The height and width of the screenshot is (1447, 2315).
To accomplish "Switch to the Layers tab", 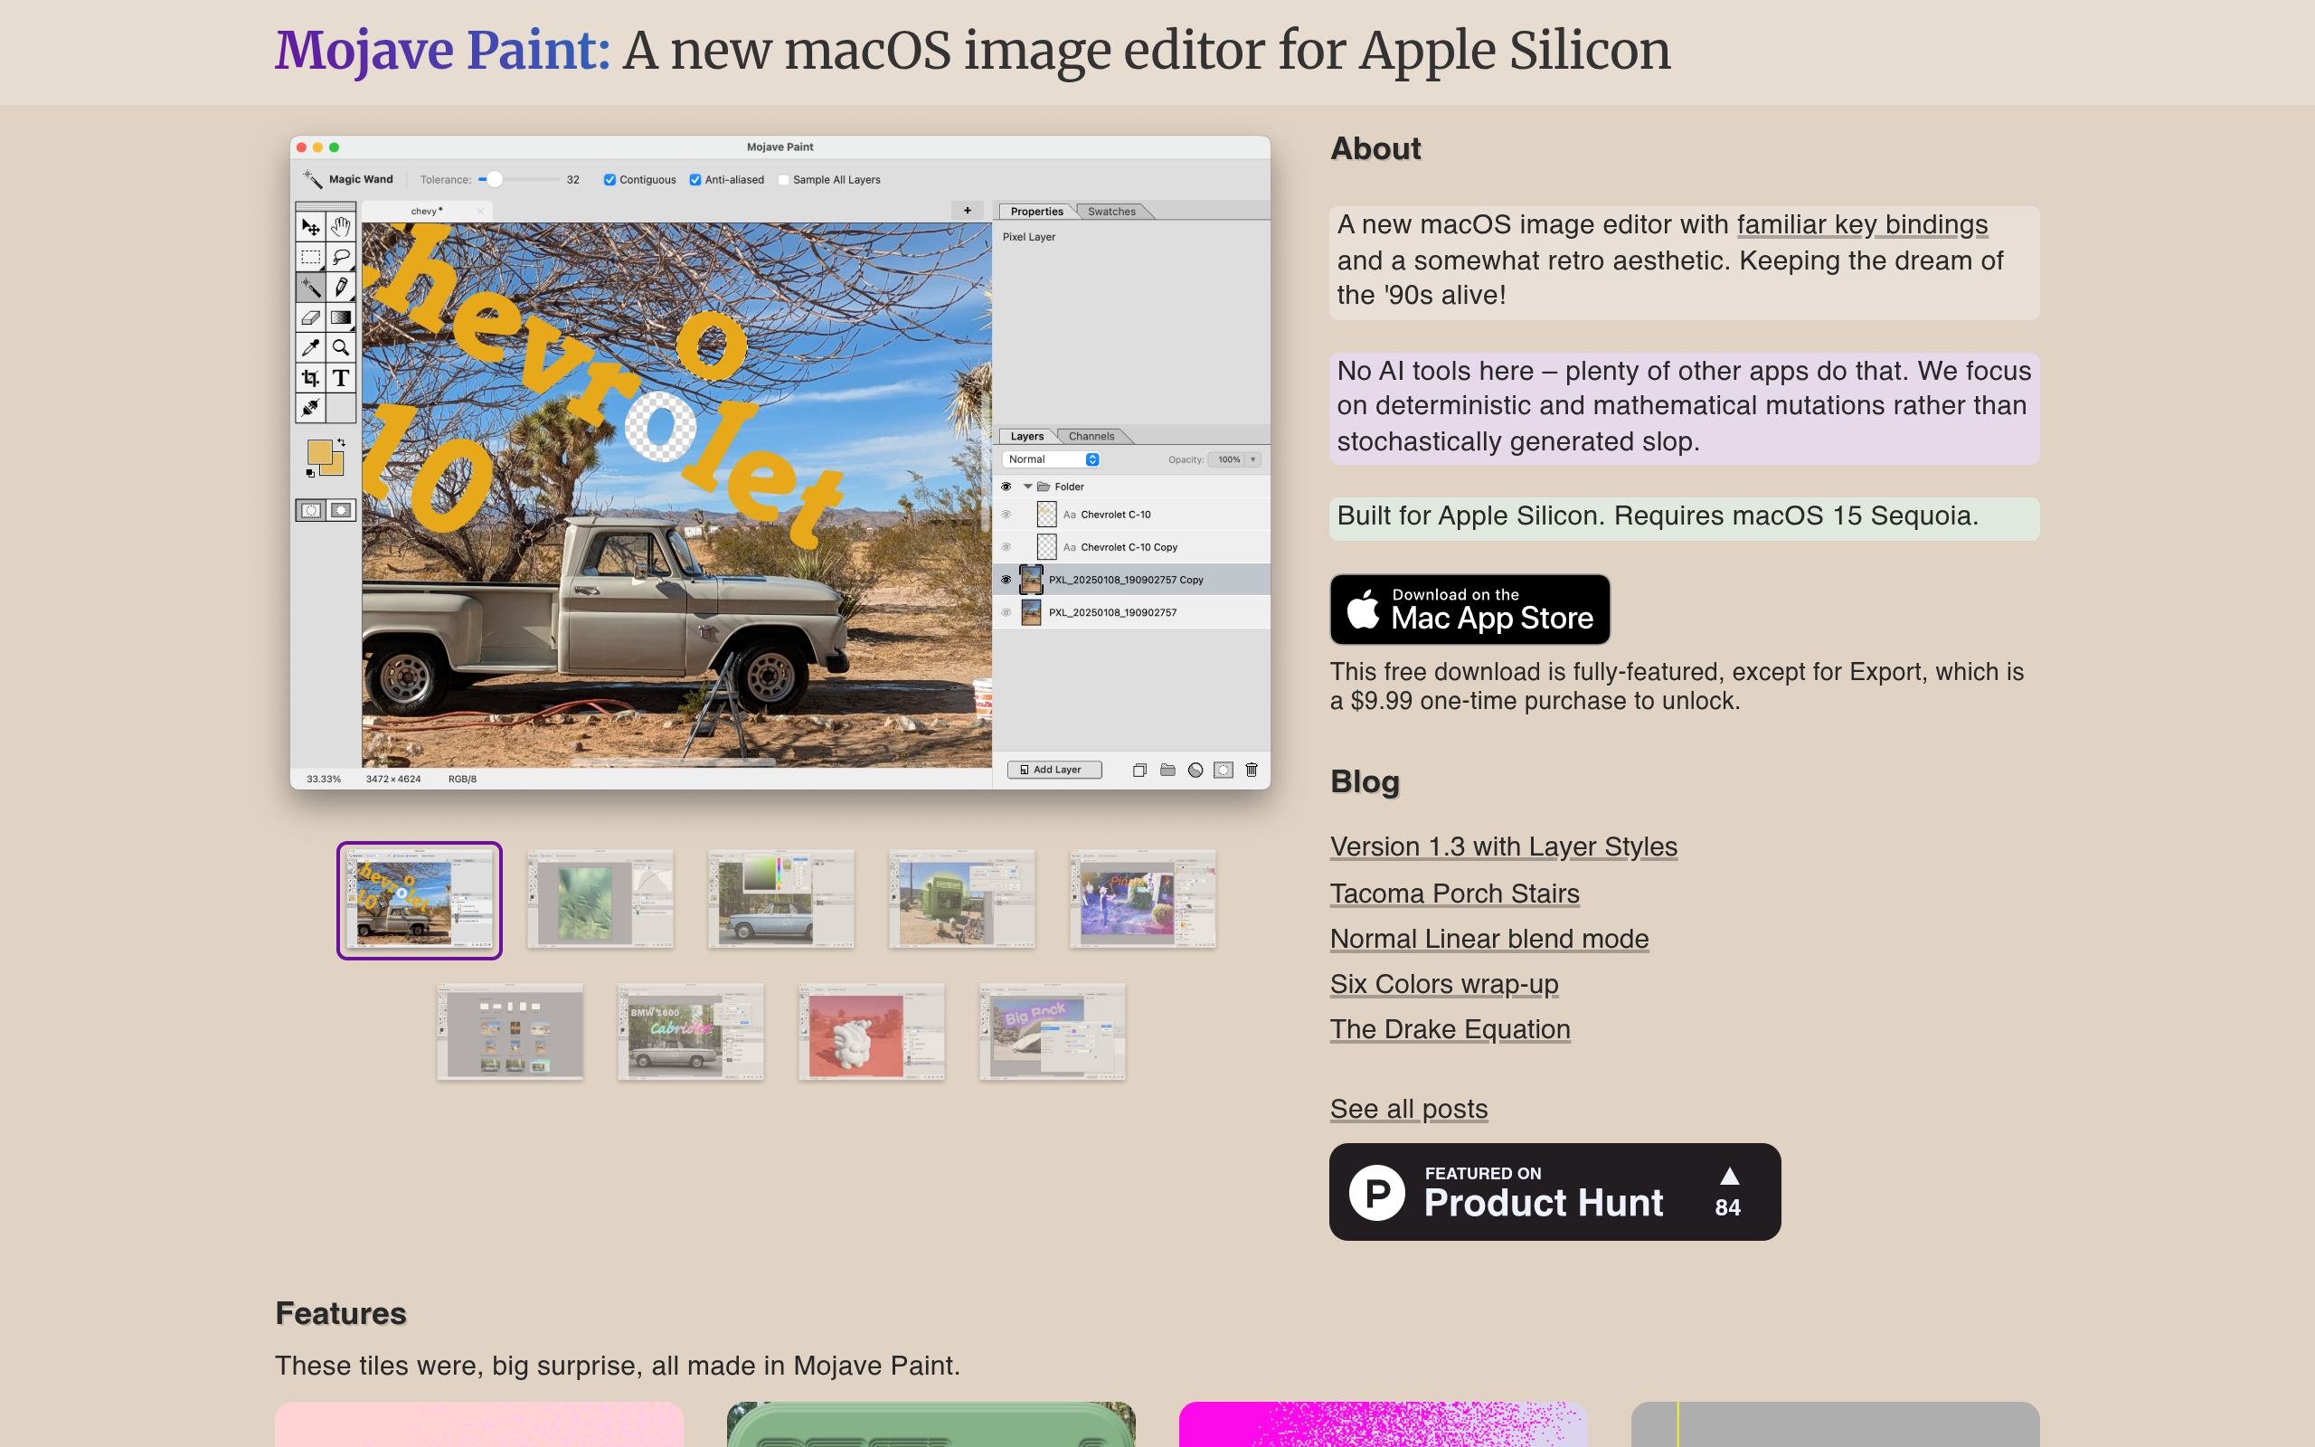I will (1027, 437).
